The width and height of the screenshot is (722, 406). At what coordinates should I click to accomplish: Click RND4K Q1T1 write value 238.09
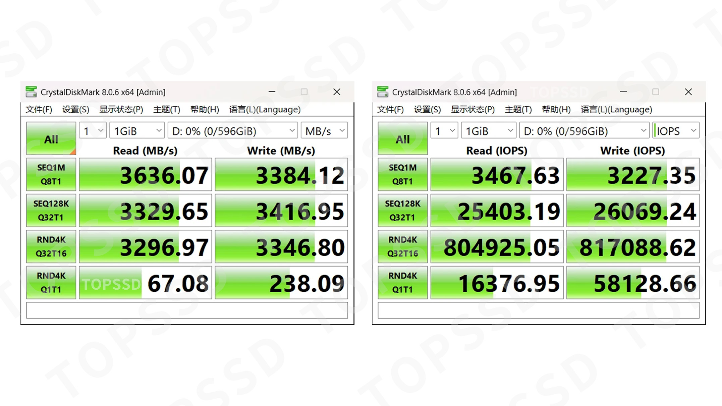[x=281, y=283]
